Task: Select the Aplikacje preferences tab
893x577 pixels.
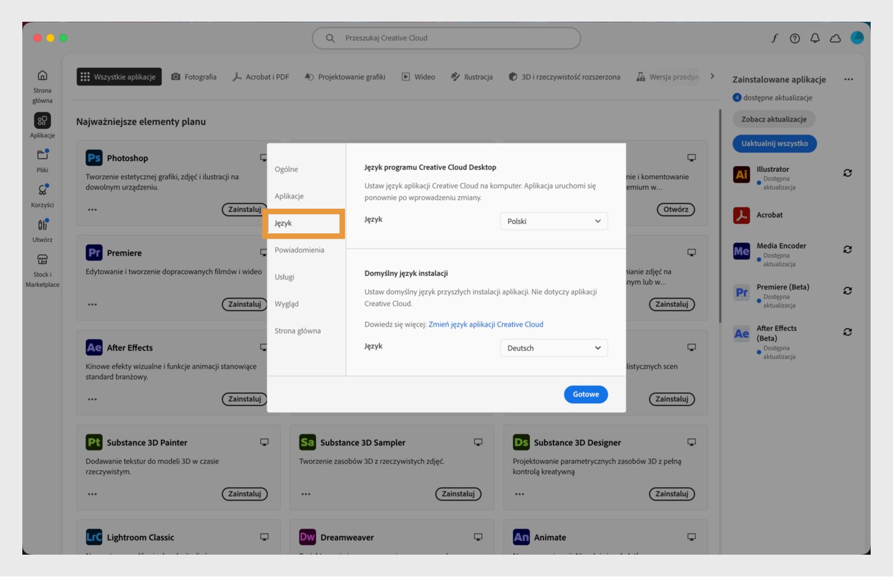Action: [x=289, y=196]
